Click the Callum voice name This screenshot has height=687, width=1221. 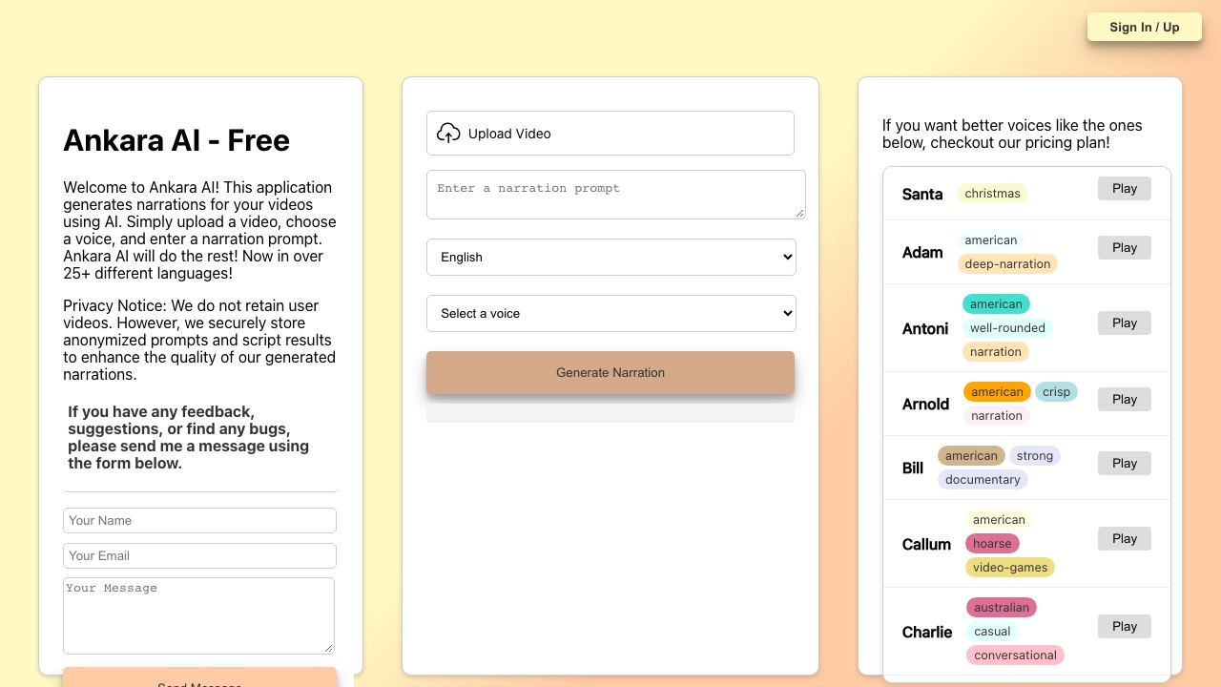(x=926, y=544)
